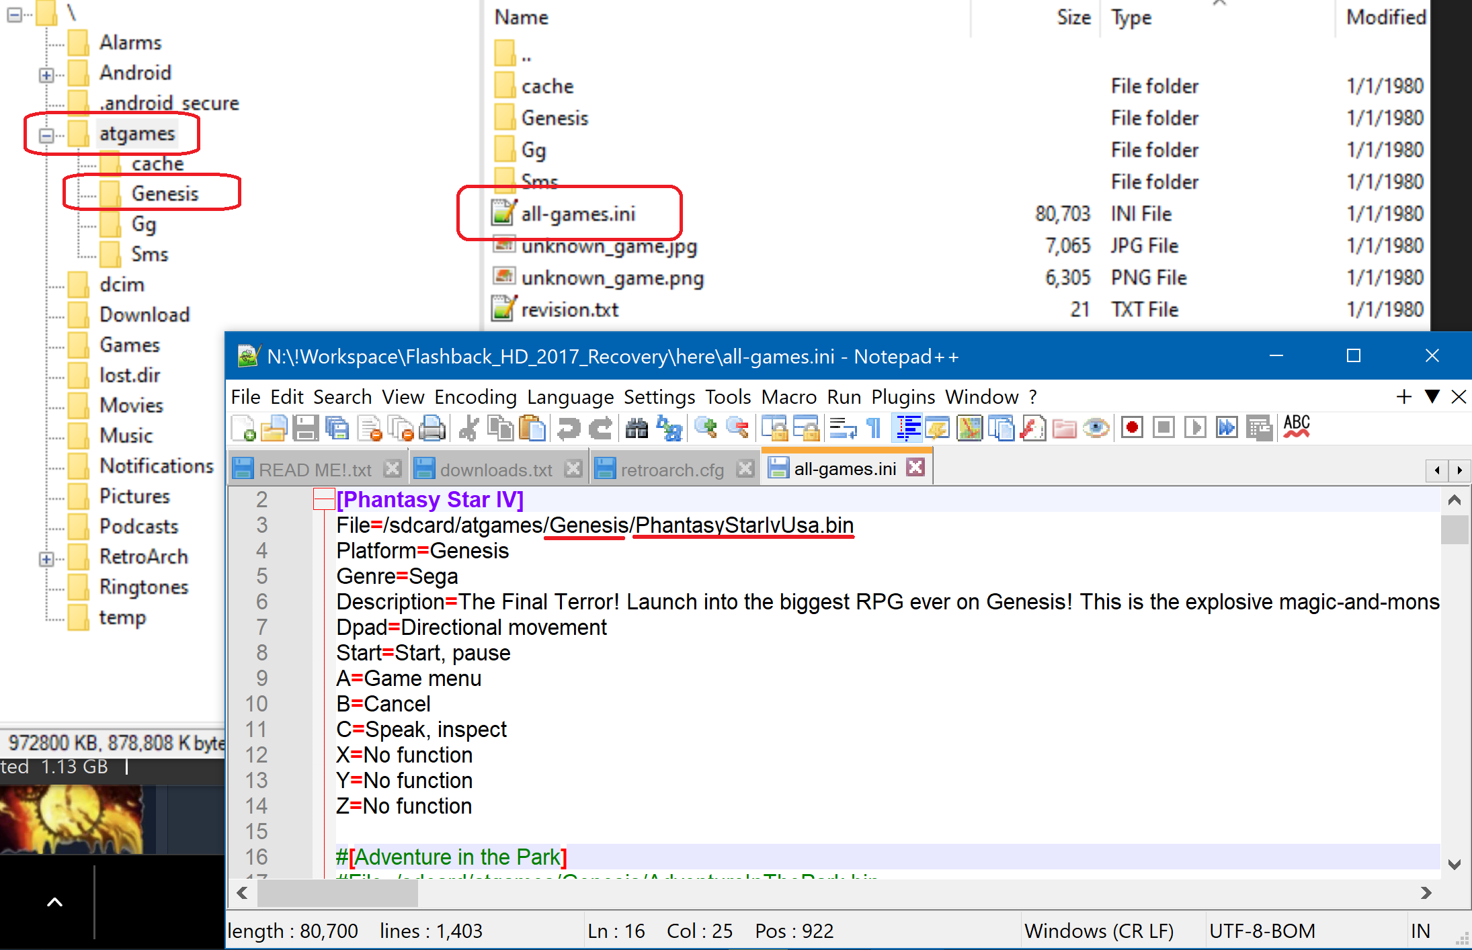This screenshot has height=950, width=1472.
Task: Click the horizontal scrollbar thumb
Action: click(x=337, y=893)
